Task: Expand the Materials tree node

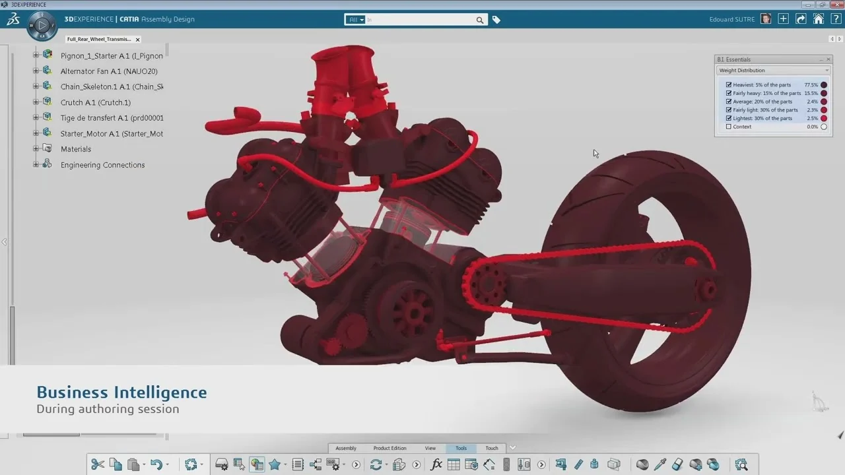Action: point(36,149)
